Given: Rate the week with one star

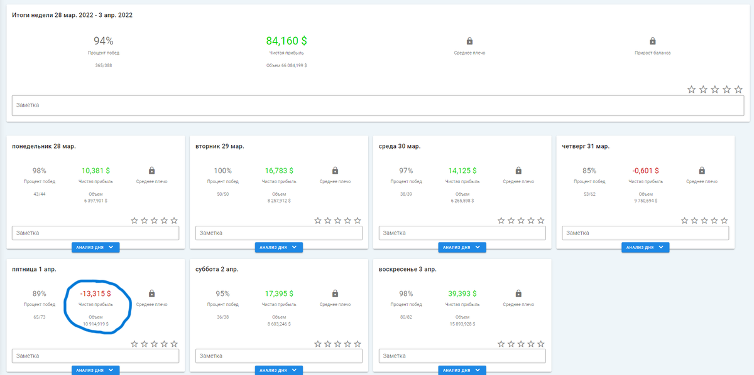Looking at the screenshot, I should (x=692, y=90).
